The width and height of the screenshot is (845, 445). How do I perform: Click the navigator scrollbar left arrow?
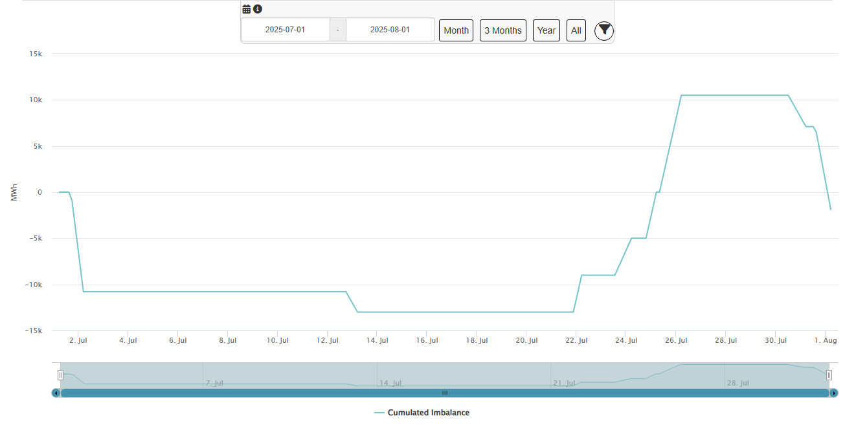(x=56, y=393)
